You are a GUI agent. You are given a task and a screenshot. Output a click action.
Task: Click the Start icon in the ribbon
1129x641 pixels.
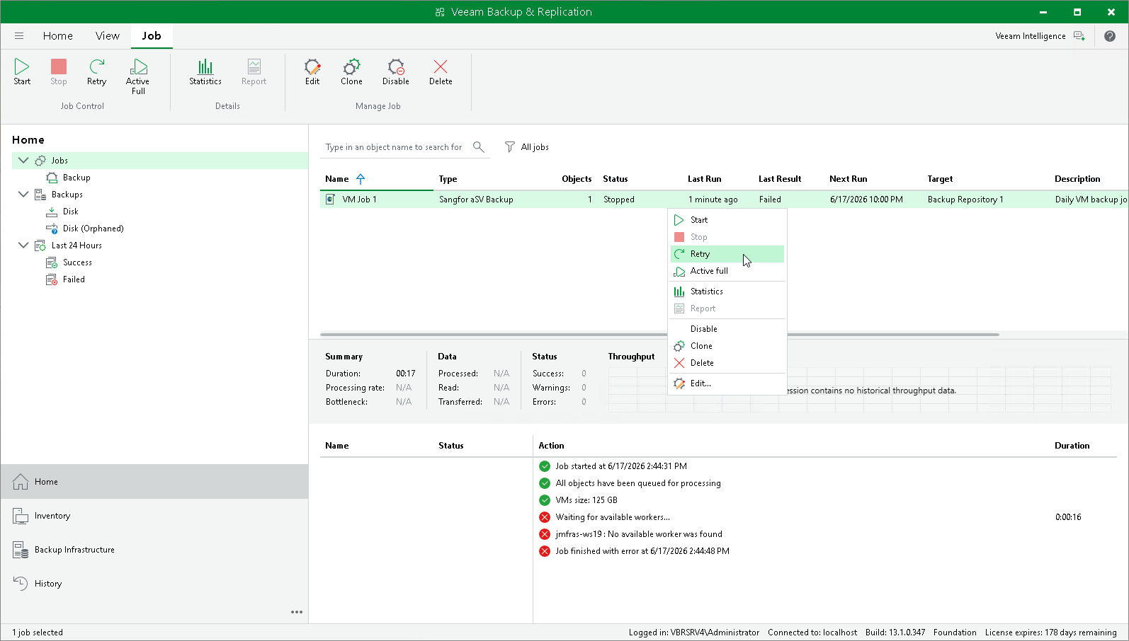click(22, 67)
